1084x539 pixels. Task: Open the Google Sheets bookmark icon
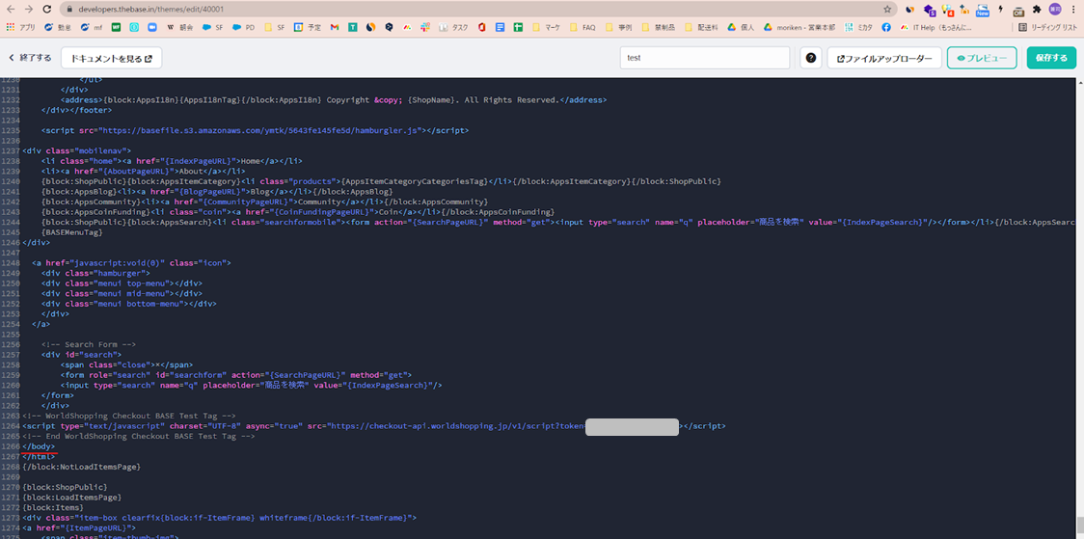(517, 28)
